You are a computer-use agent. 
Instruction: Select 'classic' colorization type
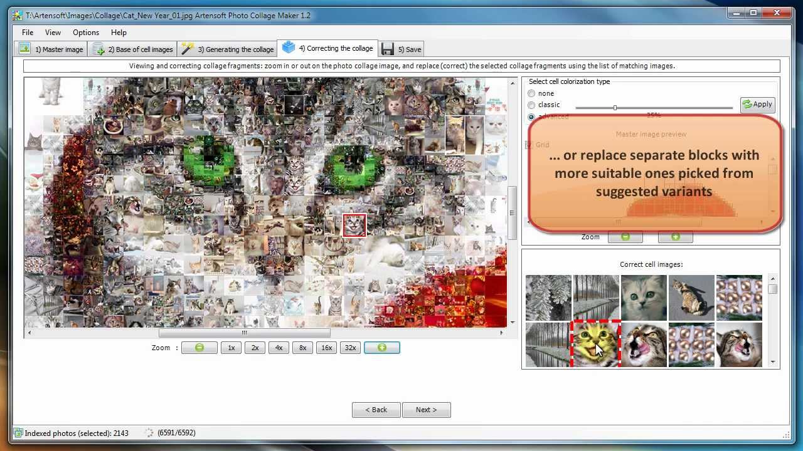point(531,105)
